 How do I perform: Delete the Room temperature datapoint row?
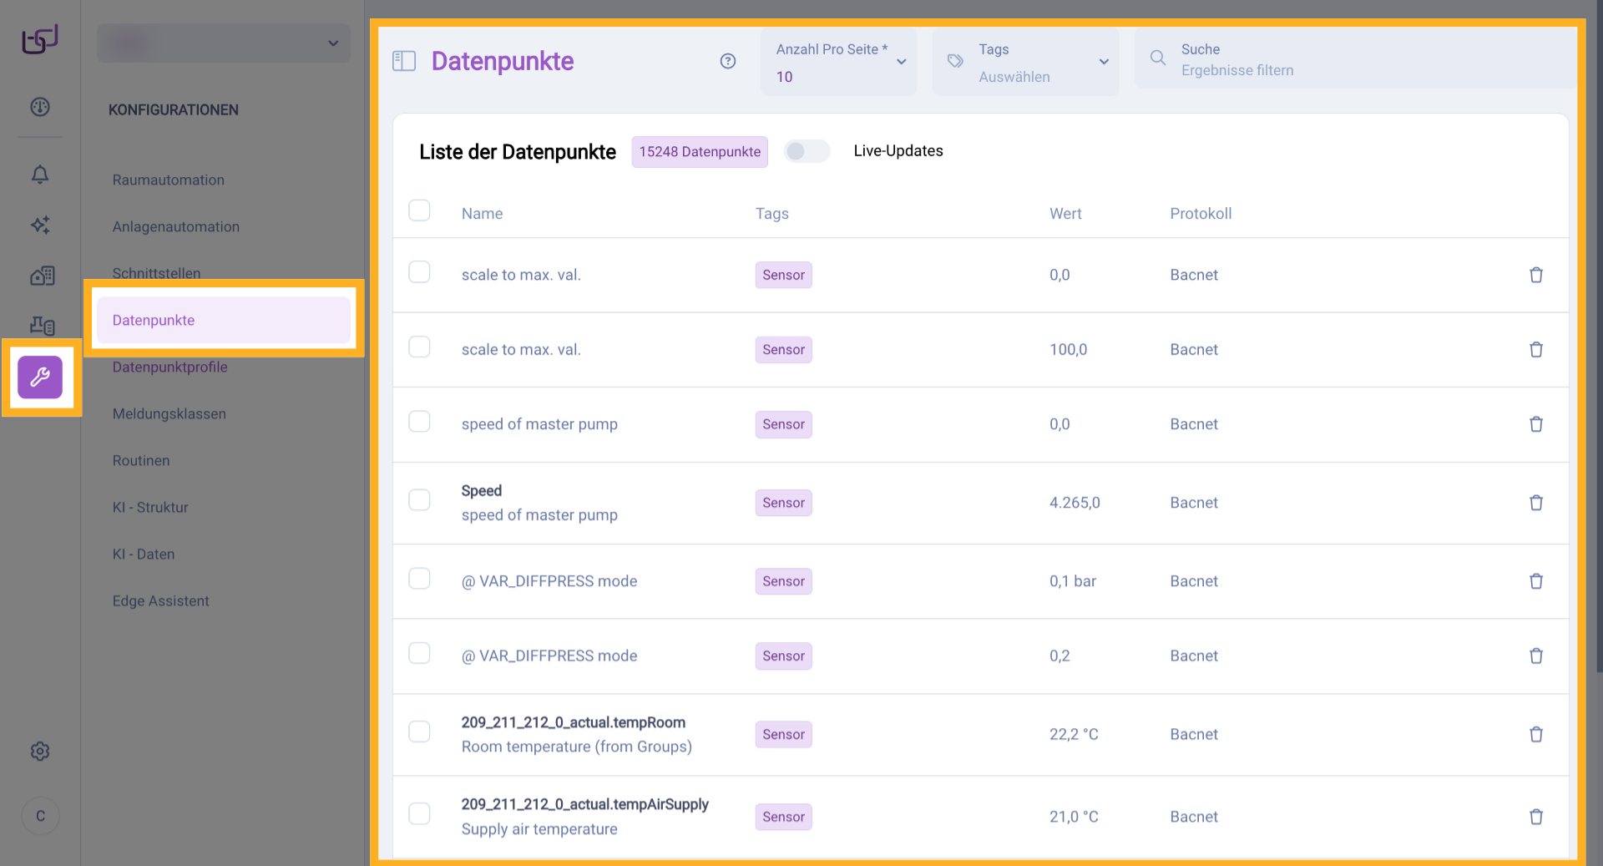(1535, 734)
